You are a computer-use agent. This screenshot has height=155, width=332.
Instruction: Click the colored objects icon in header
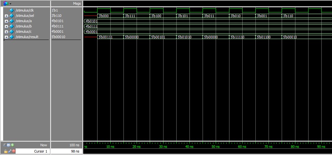pos(6,3)
